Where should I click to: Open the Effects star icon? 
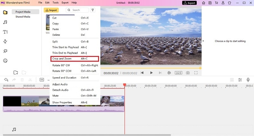[5, 51]
